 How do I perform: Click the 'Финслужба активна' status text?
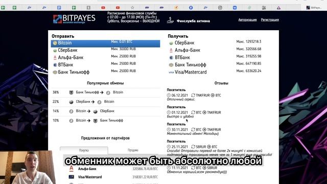pyautogui.click(x=193, y=21)
